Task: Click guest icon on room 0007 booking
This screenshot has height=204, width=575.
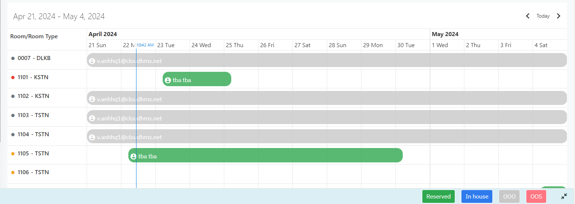Action: (92, 61)
